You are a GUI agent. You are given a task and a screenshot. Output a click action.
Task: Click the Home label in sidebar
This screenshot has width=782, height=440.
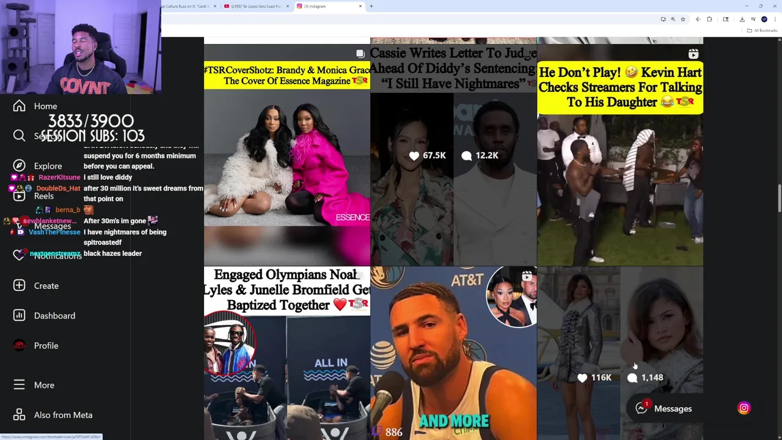pyautogui.click(x=46, y=106)
